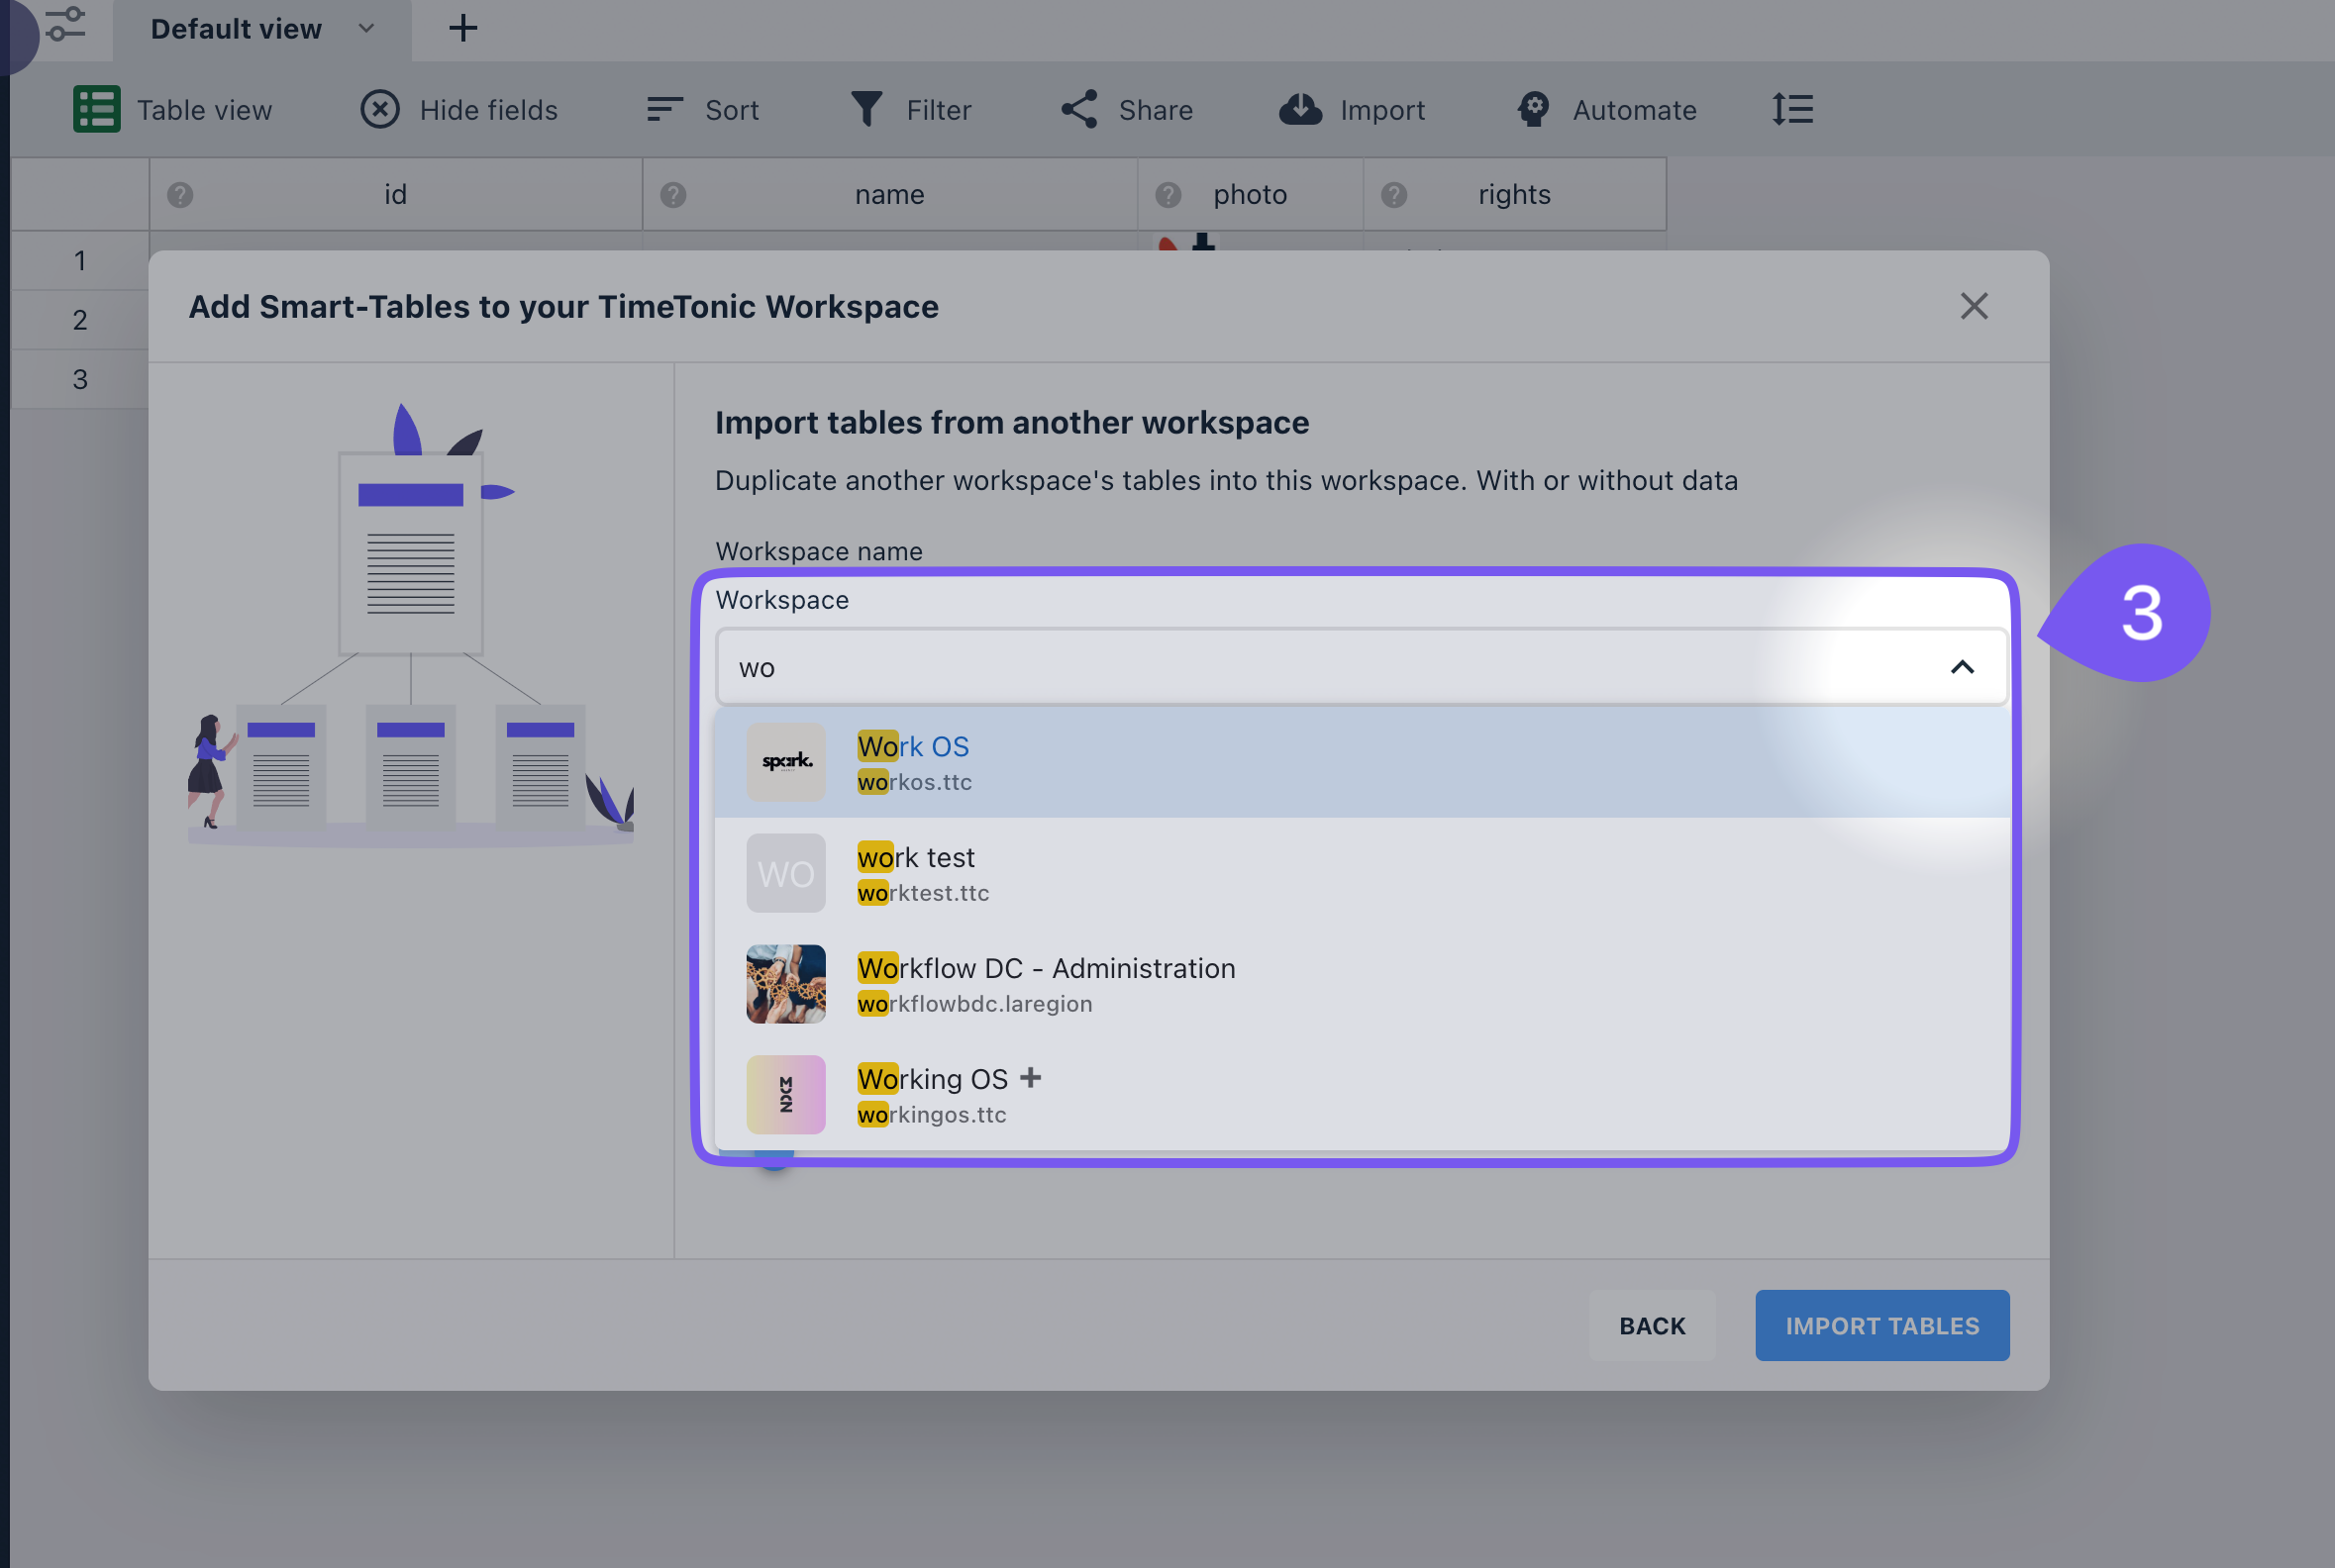Select the Working OS workspace
This screenshot has width=2335, height=1568.
click(x=1362, y=1095)
